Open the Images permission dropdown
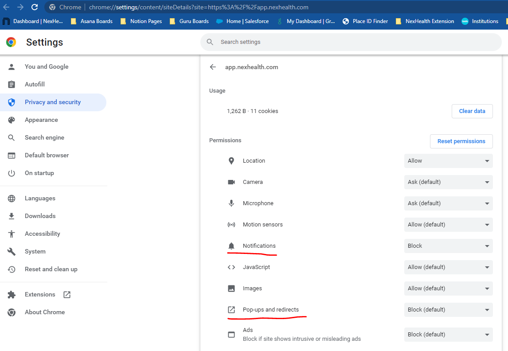This screenshot has height=351, width=508. [x=449, y=289]
